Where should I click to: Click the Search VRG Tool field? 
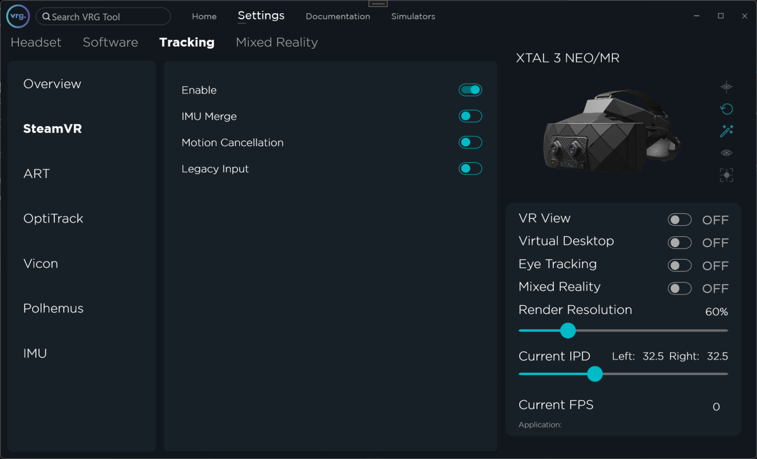(103, 16)
